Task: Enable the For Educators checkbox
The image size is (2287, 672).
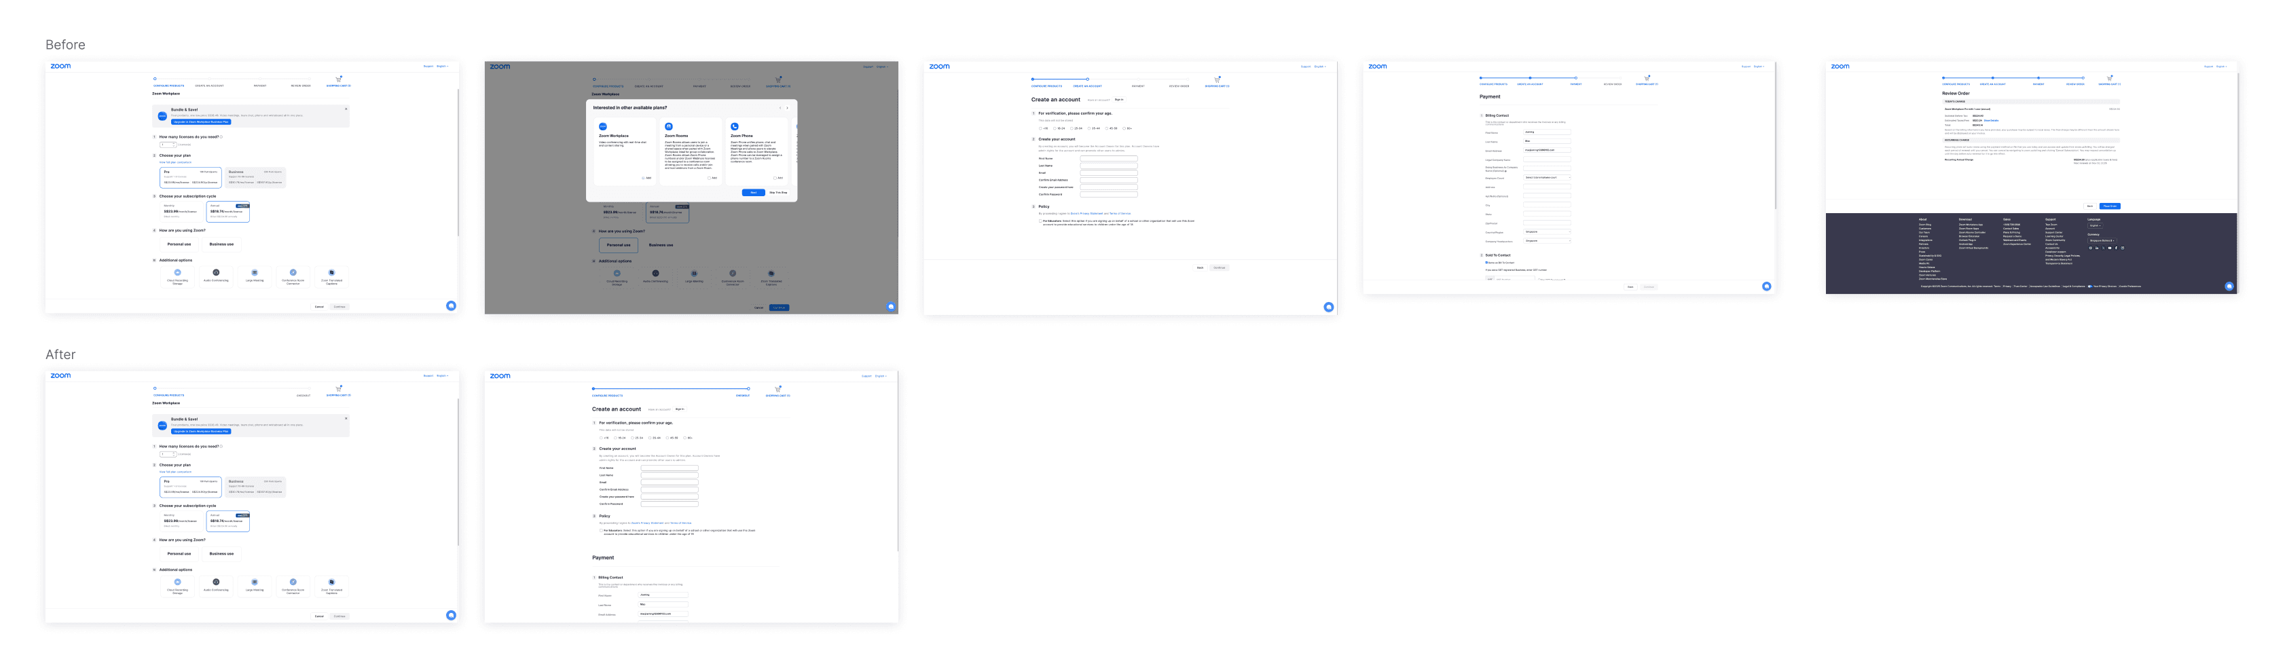Action: tap(1040, 220)
